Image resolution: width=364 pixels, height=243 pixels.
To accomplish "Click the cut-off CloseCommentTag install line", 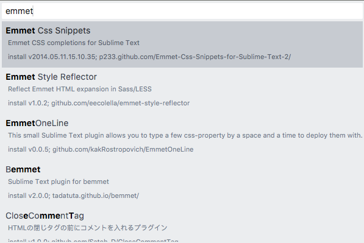I will (93, 241).
